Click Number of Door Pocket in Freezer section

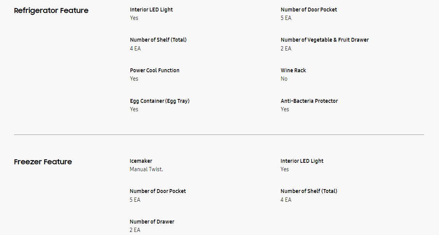point(158,191)
